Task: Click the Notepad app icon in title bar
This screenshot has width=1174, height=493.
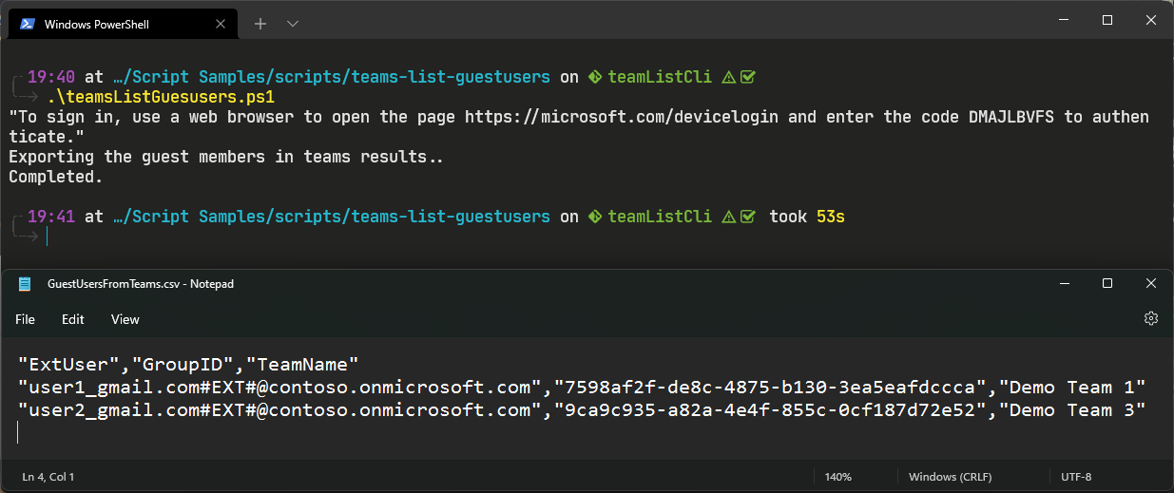Action: click(25, 283)
